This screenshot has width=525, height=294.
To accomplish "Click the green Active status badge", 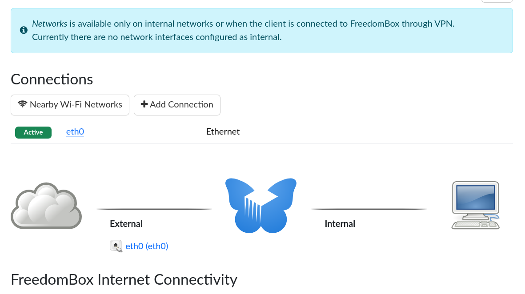I will 33,132.
